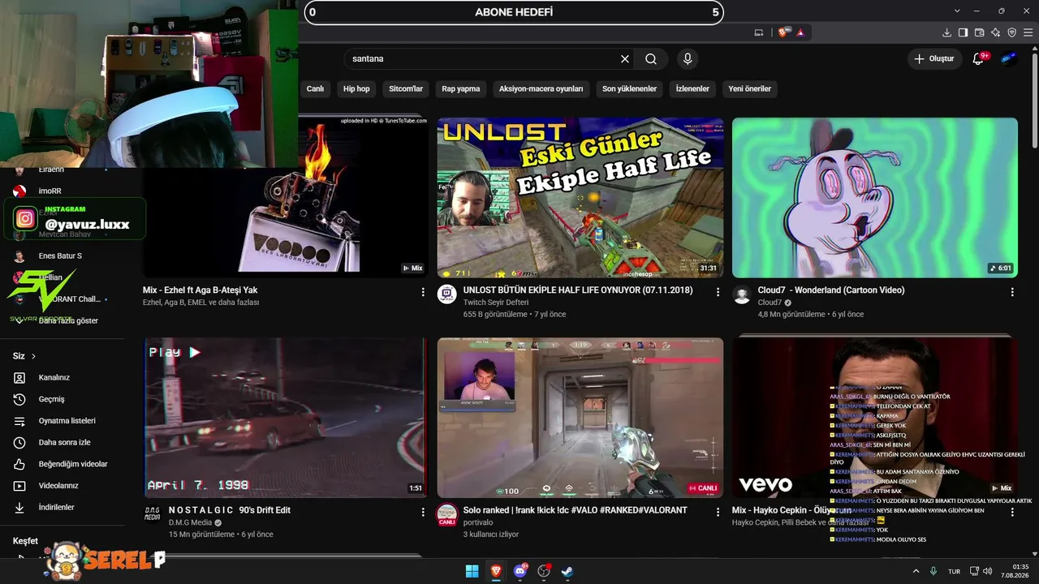Viewport: 1039px width, 584px height.
Task: Select the Aksiyon-macera oyunları chip
Action: pos(541,88)
